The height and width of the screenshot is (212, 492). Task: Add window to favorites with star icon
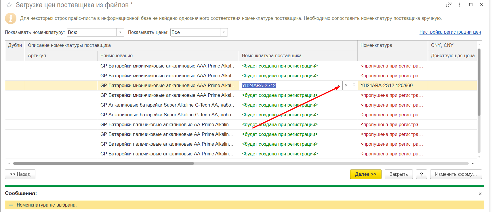tap(9, 5)
